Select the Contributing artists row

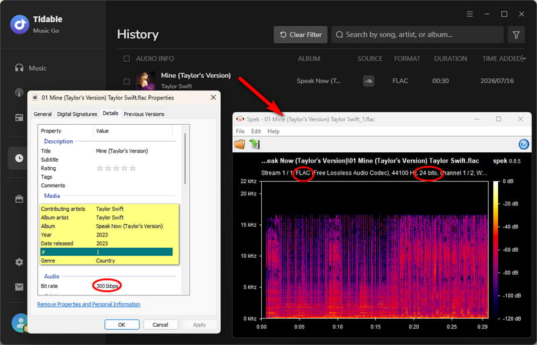pos(106,209)
